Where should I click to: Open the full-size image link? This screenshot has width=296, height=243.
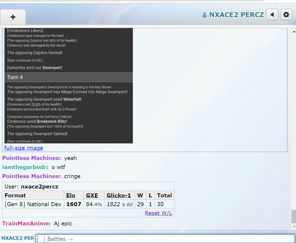(x=24, y=148)
